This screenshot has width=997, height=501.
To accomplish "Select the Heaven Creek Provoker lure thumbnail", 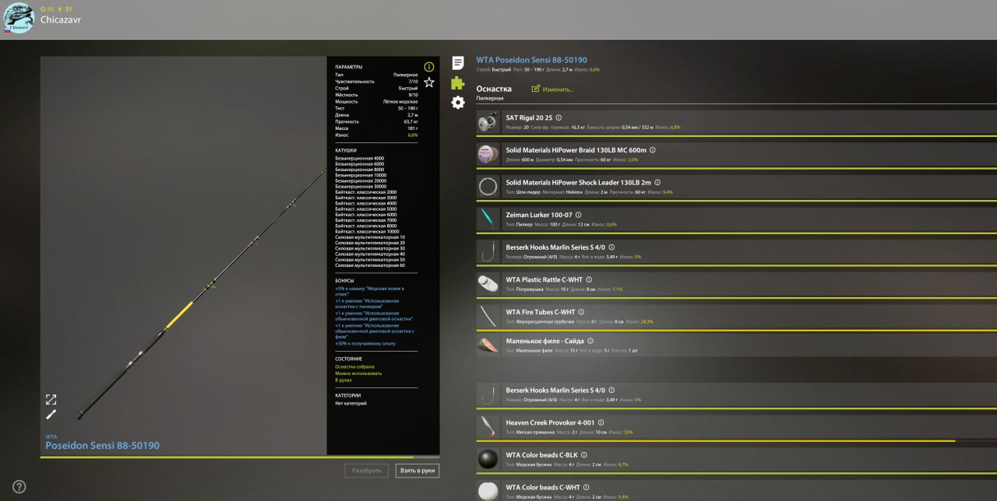I will (x=488, y=426).
